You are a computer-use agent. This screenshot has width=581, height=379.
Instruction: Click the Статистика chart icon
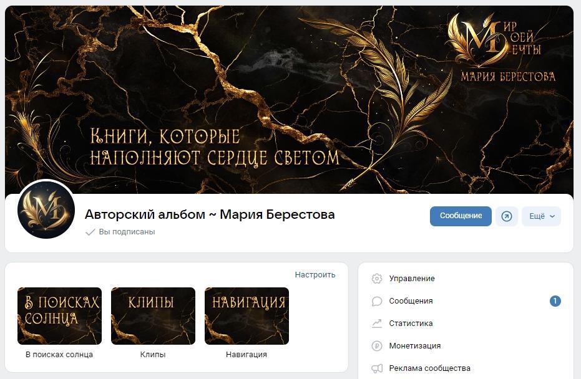coord(377,324)
